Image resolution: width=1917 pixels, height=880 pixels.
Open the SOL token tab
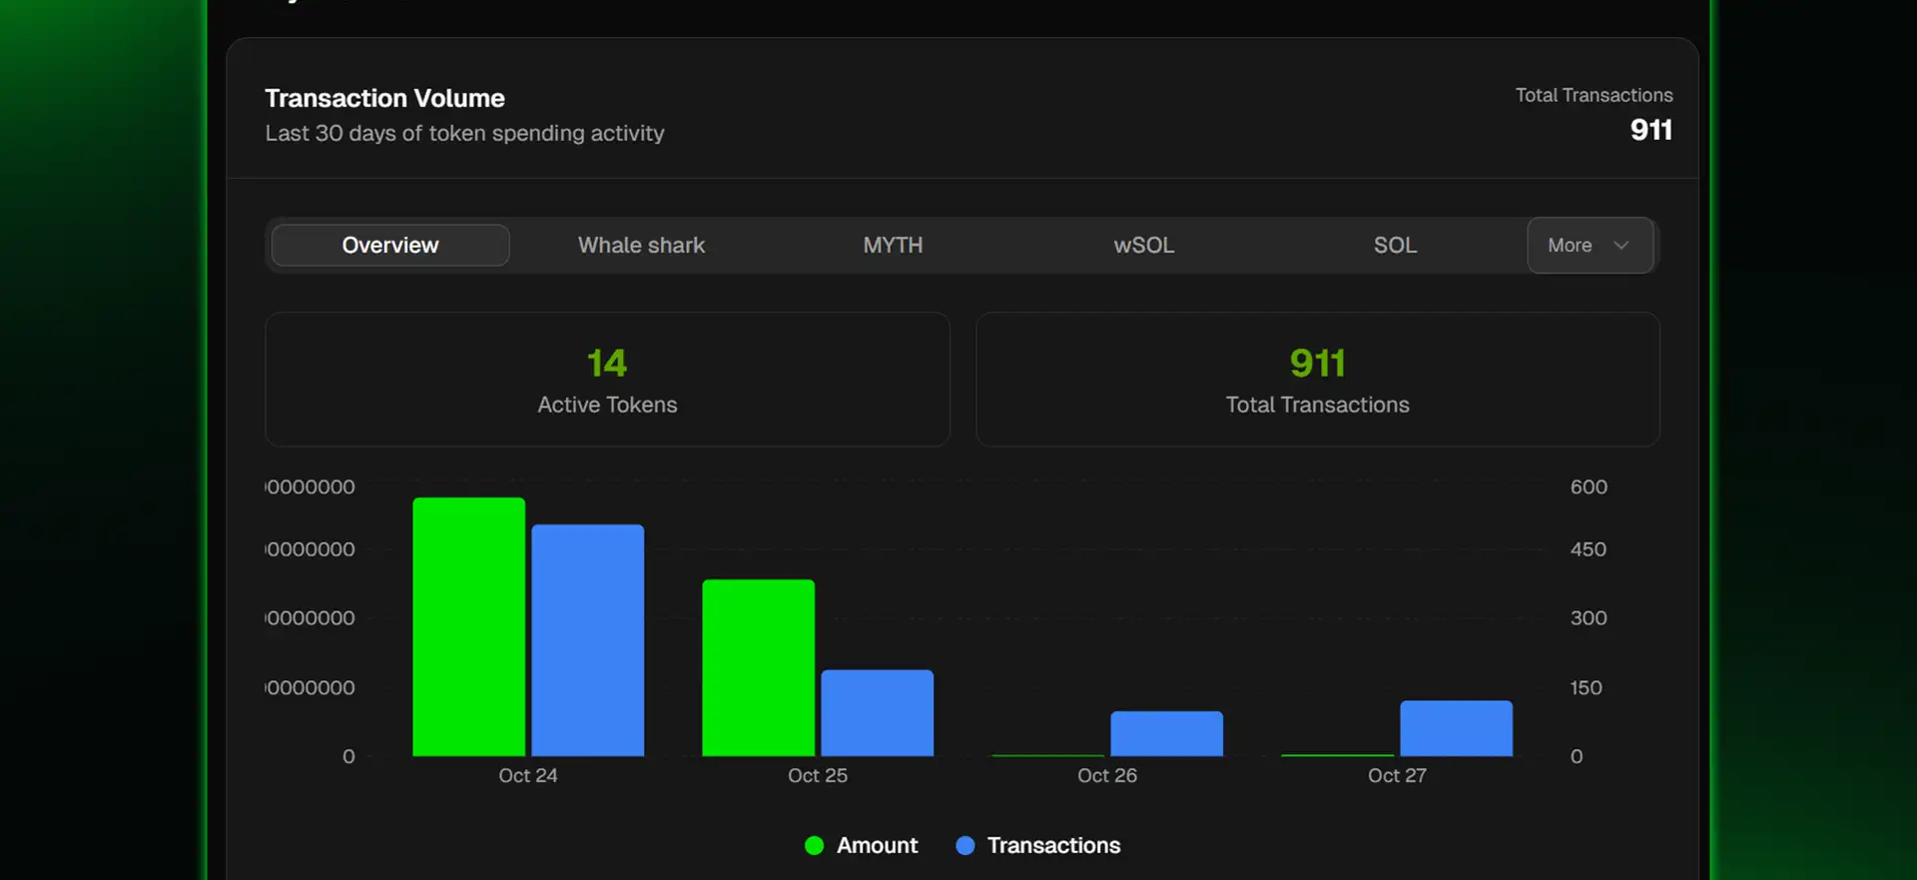click(x=1395, y=245)
